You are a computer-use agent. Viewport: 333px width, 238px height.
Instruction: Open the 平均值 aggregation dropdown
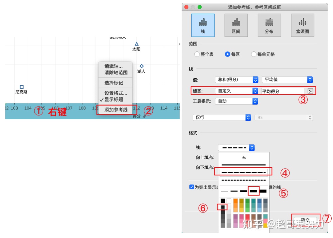287,80
